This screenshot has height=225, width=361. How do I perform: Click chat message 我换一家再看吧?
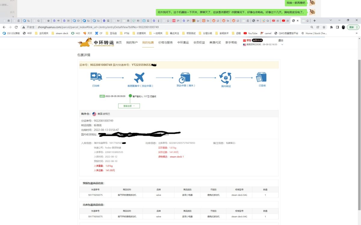coord(296,3)
